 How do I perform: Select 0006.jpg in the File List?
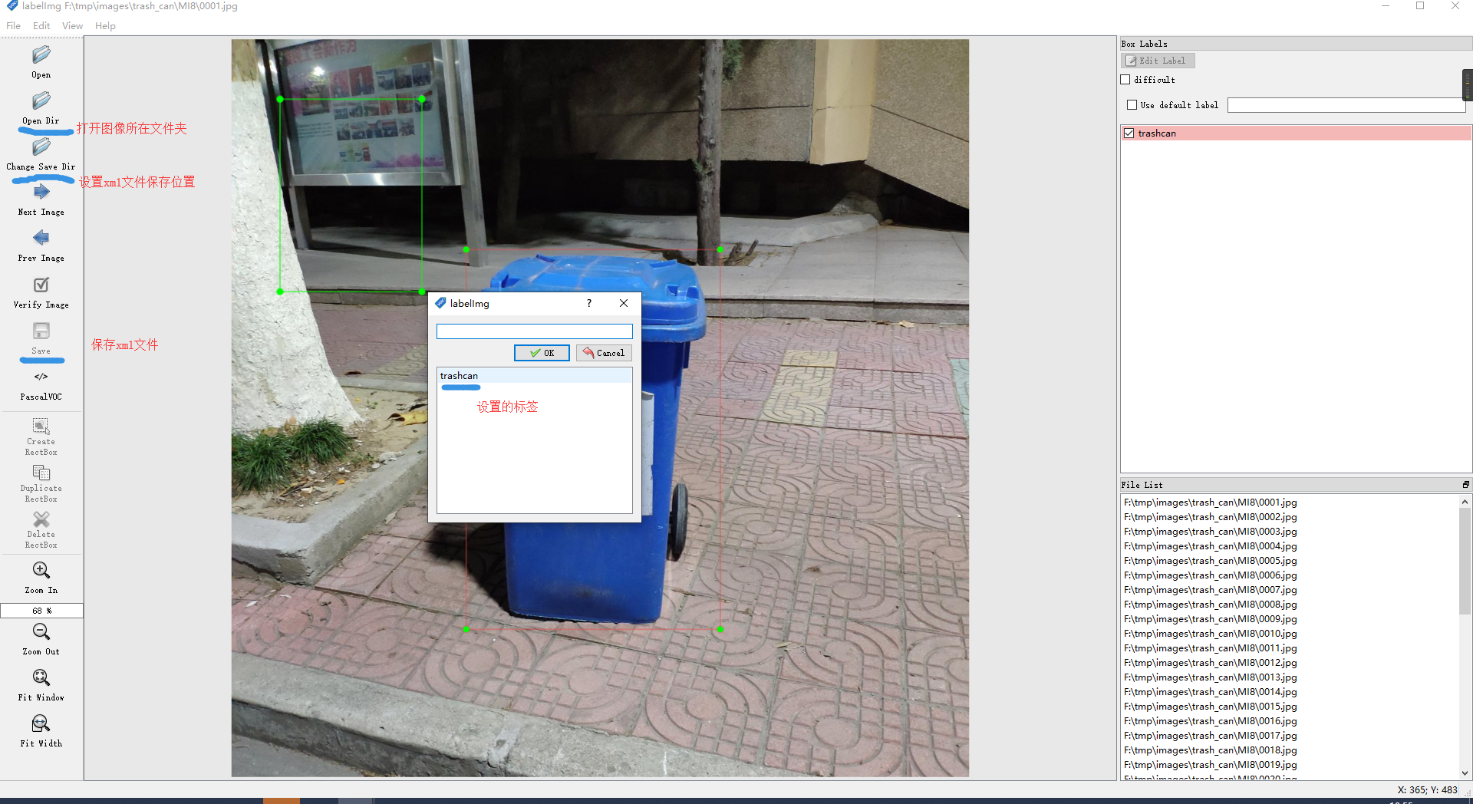pyautogui.click(x=1211, y=575)
